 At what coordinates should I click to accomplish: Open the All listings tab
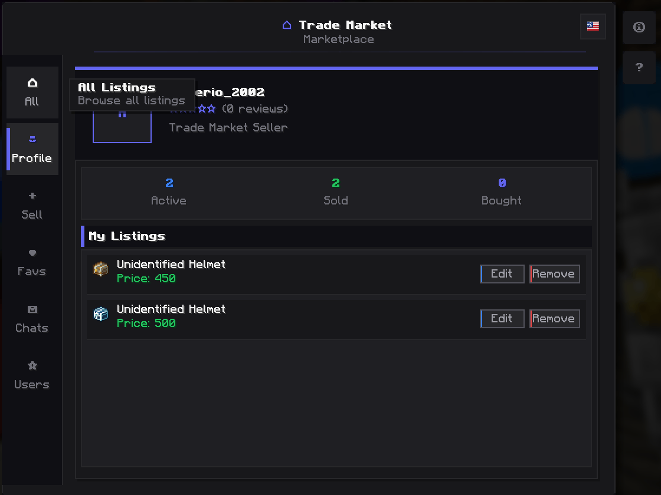coord(32,92)
